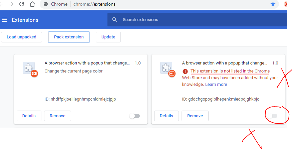Click the search magnifier icon
The width and height of the screenshot is (292, 149).
pyautogui.click(x=115, y=20)
